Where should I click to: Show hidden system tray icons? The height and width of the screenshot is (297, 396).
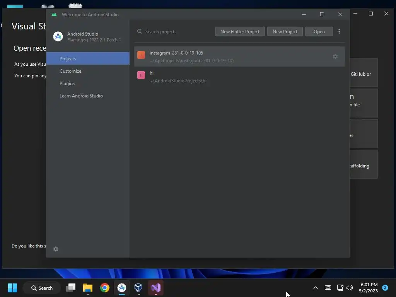click(316, 288)
